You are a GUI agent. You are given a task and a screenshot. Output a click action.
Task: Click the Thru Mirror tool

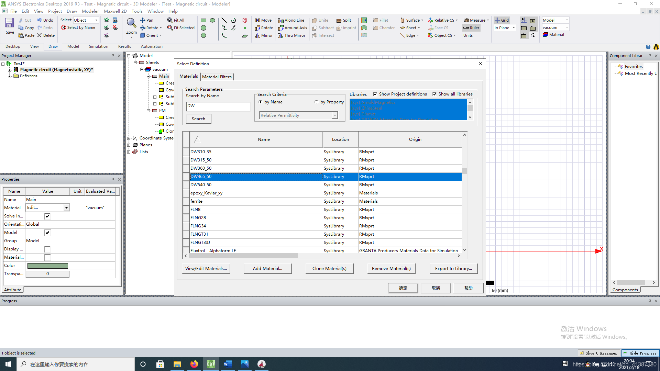click(x=291, y=35)
